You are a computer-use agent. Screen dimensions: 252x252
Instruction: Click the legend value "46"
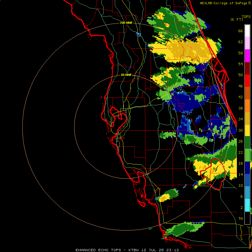point(241,86)
